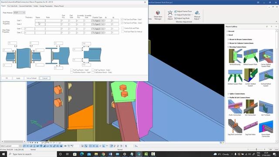Close the Macro Gallery panel
The width and height of the screenshot is (279, 157).
(276, 27)
